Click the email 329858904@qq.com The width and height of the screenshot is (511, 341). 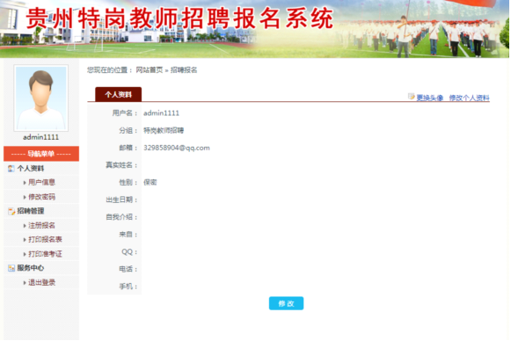(x=177, y=148)
